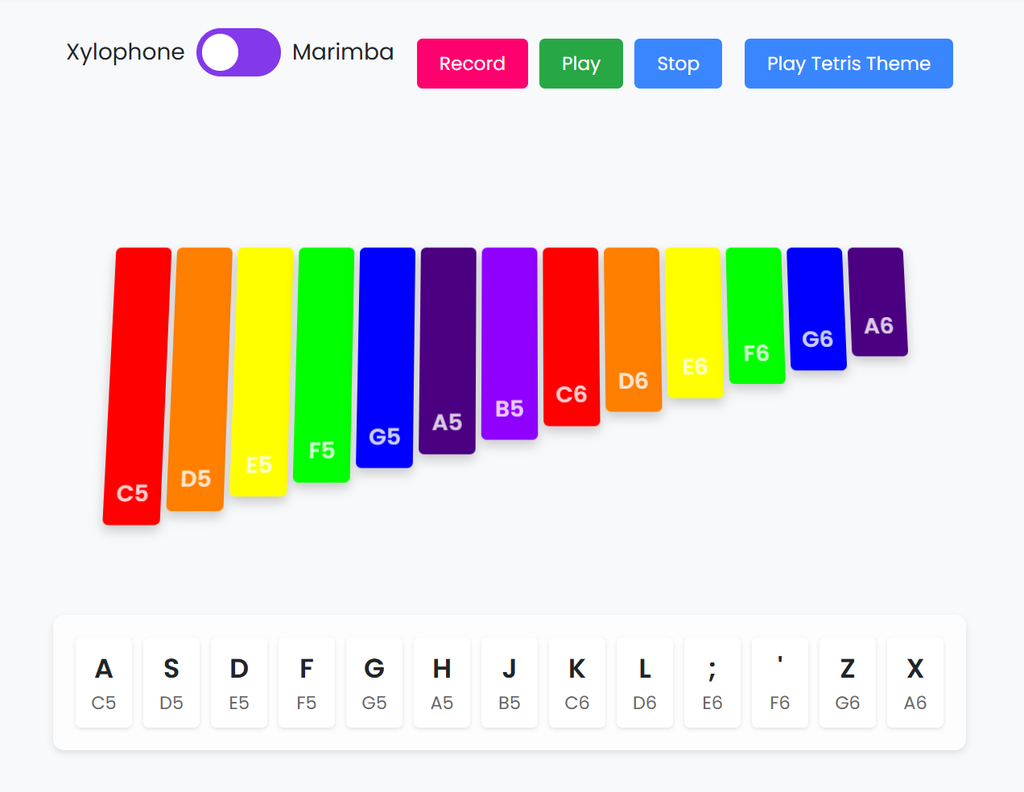Strike the dark purple A5 bar
Screen dimensions: 1024x792
click(x=448, y=351)
